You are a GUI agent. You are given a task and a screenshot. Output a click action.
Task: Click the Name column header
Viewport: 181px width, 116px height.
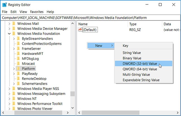click(83, 24)
